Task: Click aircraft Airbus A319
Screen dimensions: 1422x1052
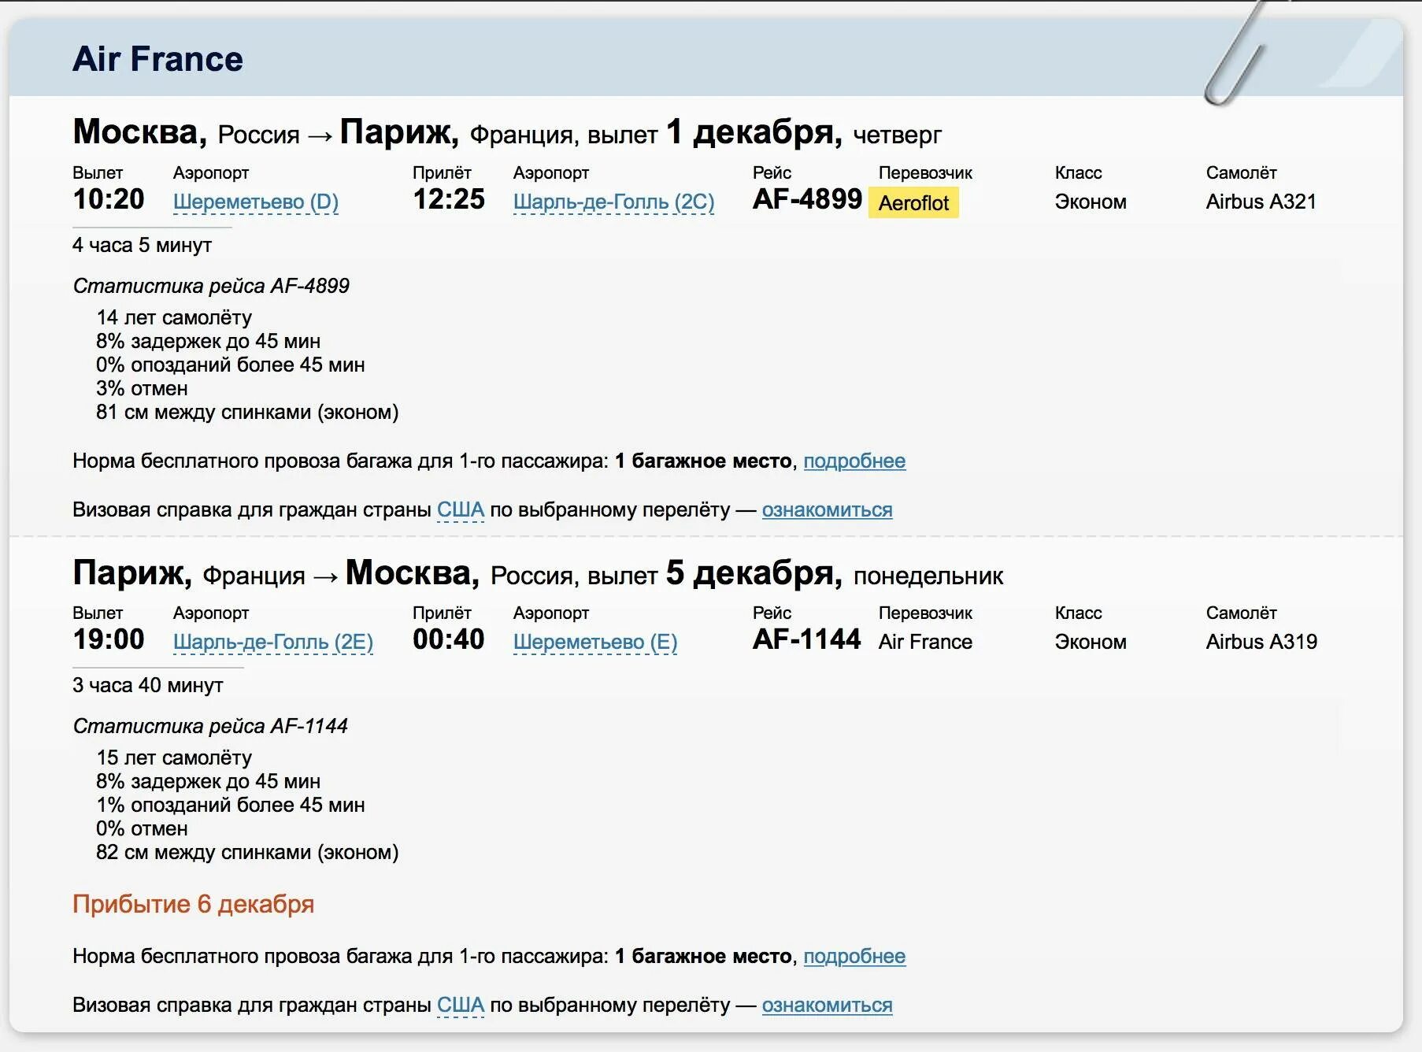Action: pyautogui.click(x=1261, y=643)
